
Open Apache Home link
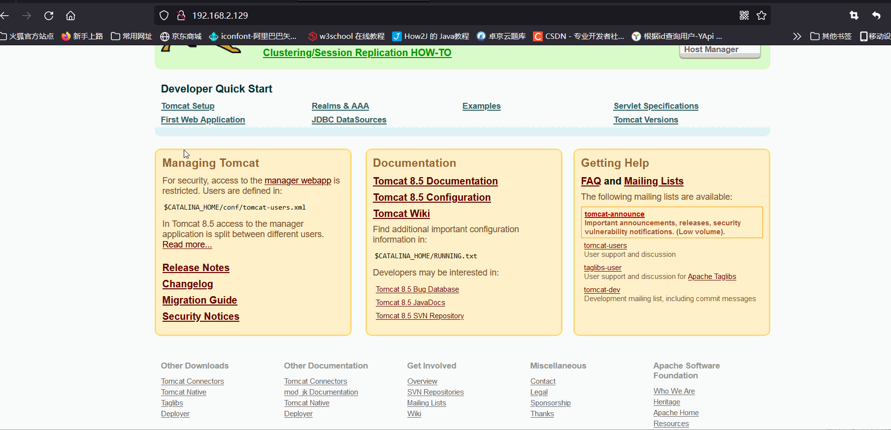pyautogui.click(x=676, y=413)
